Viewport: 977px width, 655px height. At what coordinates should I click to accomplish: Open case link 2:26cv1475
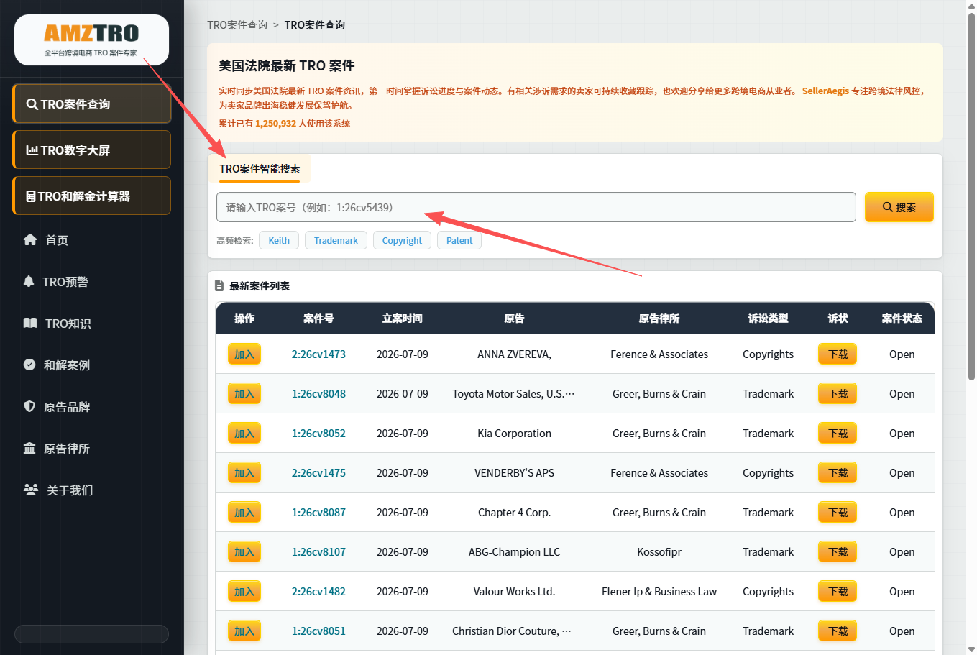318,473
